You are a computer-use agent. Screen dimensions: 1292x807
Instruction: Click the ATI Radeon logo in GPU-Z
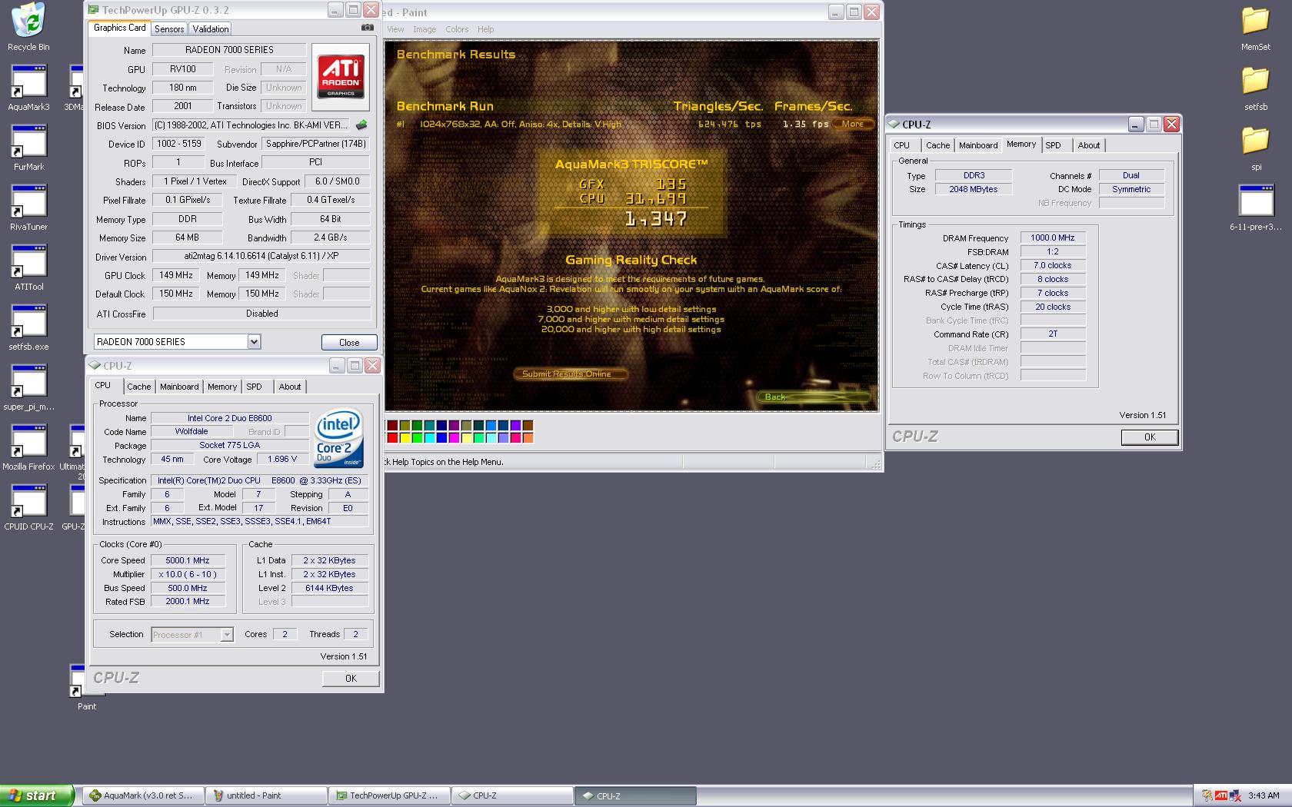click(x=341, y=77)
